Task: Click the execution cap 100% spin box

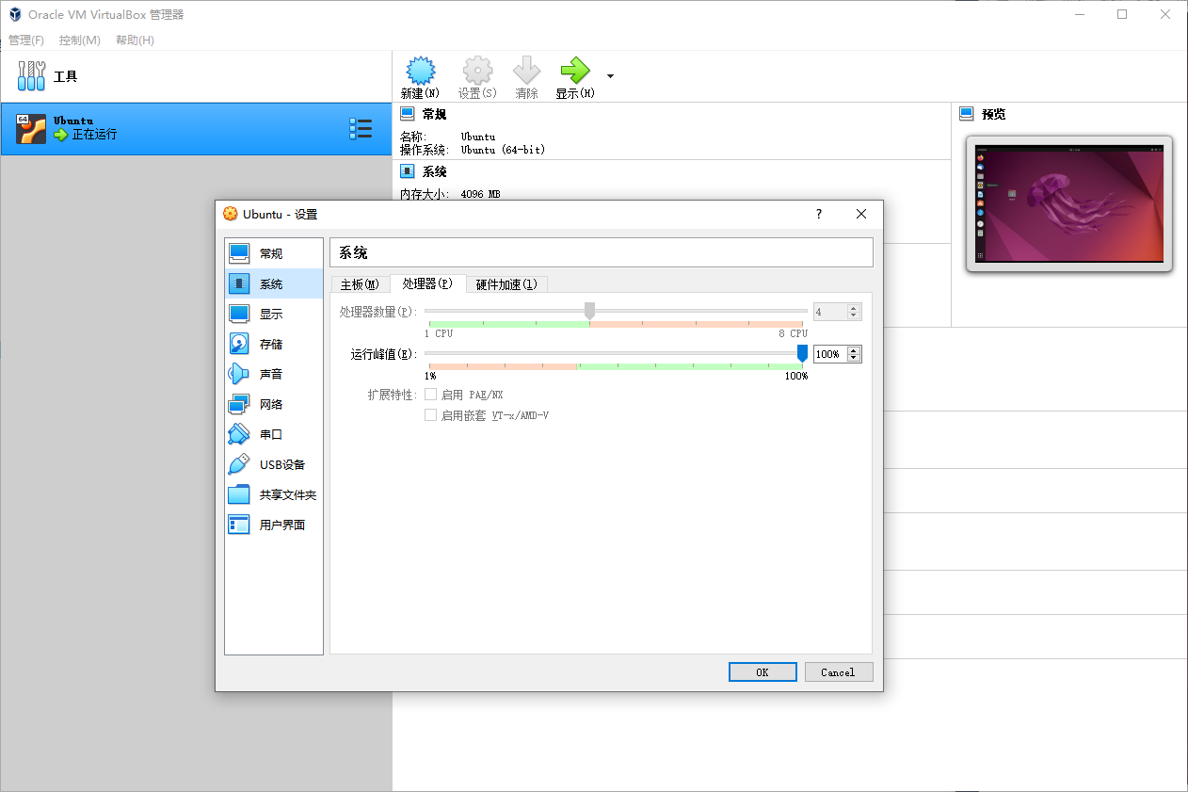Action: (x=838, y=354)
